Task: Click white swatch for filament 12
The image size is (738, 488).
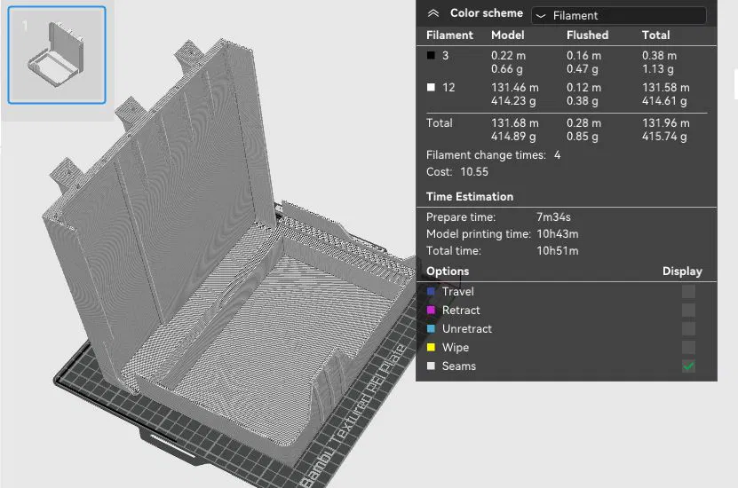Action: pyautogui.click(x=431, y=88)
